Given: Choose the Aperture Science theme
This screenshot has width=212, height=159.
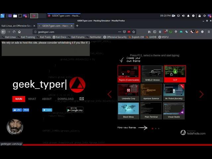Looking at the screenshot, I should (151, 92).
